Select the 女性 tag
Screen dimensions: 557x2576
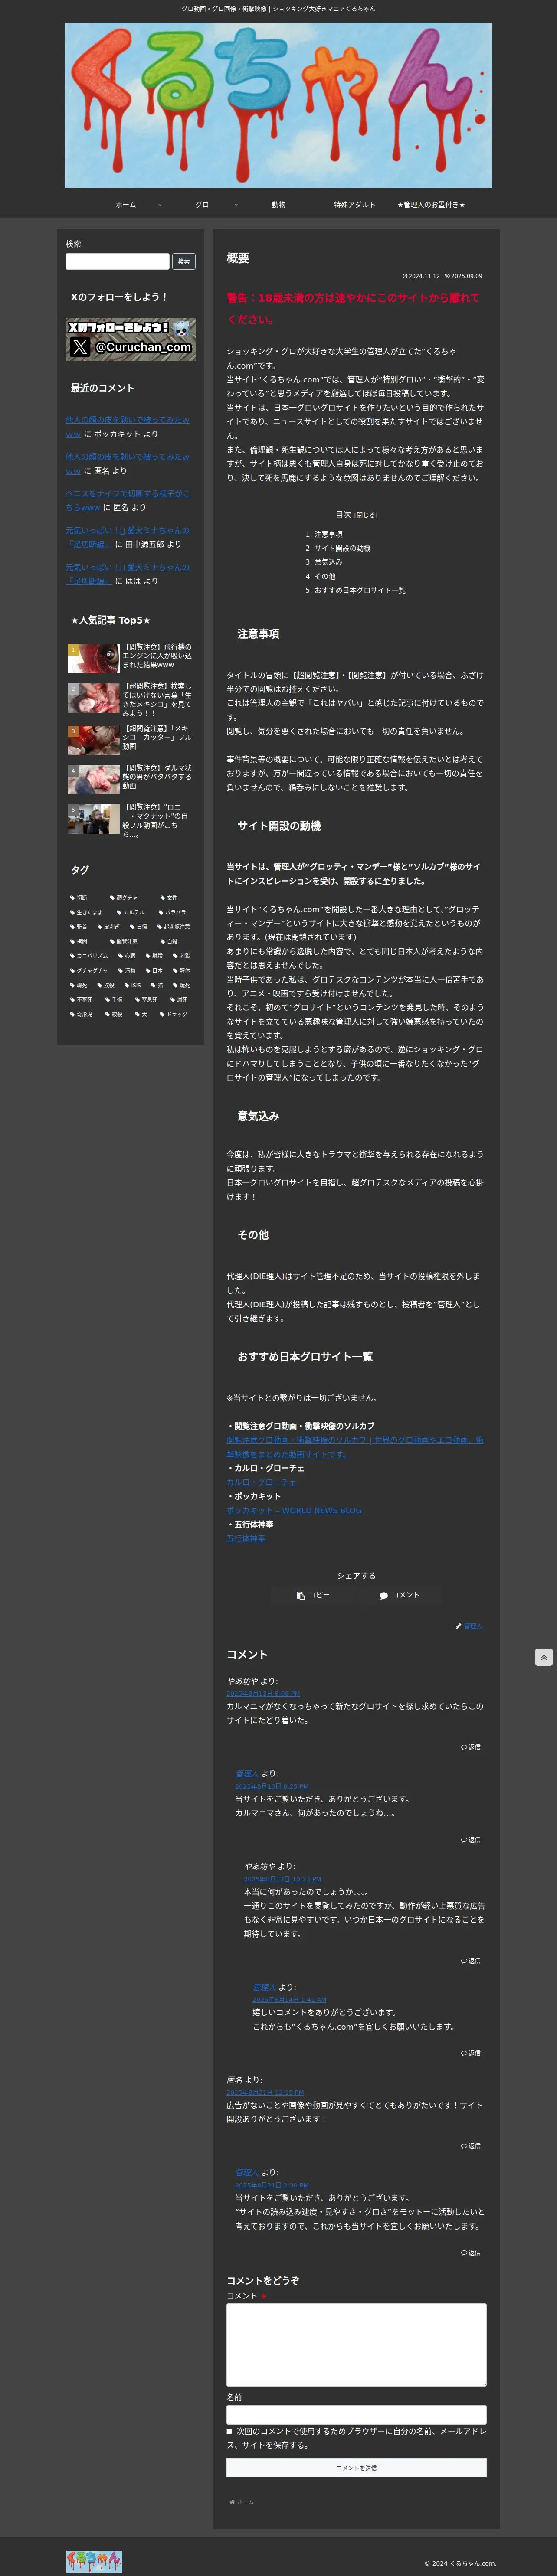point(169,898)
